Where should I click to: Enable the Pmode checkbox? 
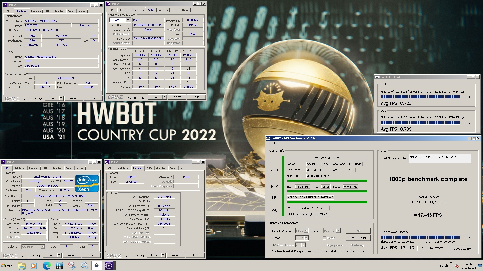tap(324, 238)
